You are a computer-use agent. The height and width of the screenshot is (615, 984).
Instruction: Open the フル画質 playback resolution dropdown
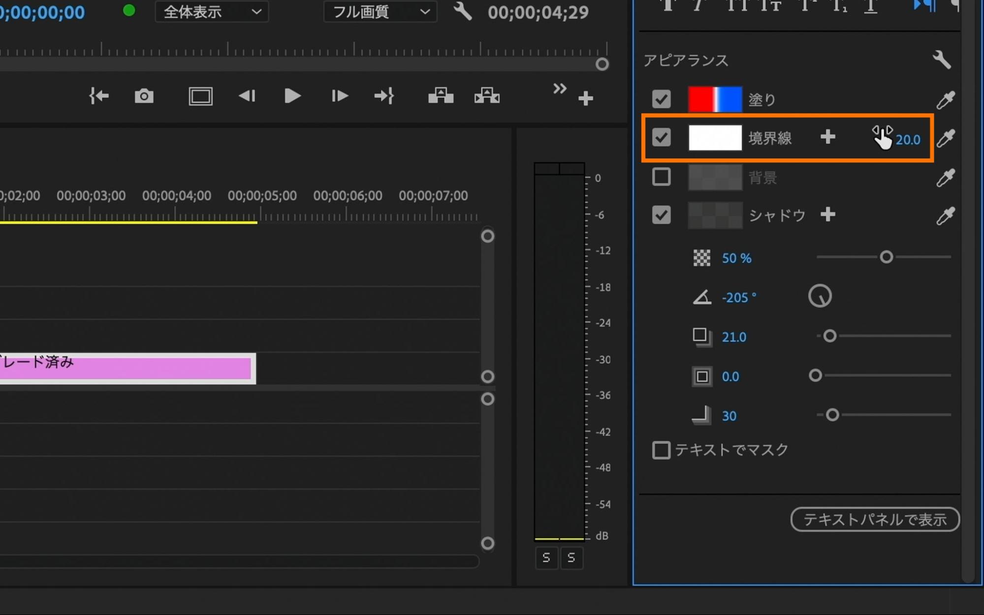pos(380,12)
